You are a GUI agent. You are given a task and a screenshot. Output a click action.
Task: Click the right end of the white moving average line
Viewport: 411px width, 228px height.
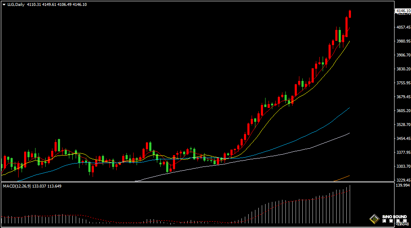click(x=349, y=133)
